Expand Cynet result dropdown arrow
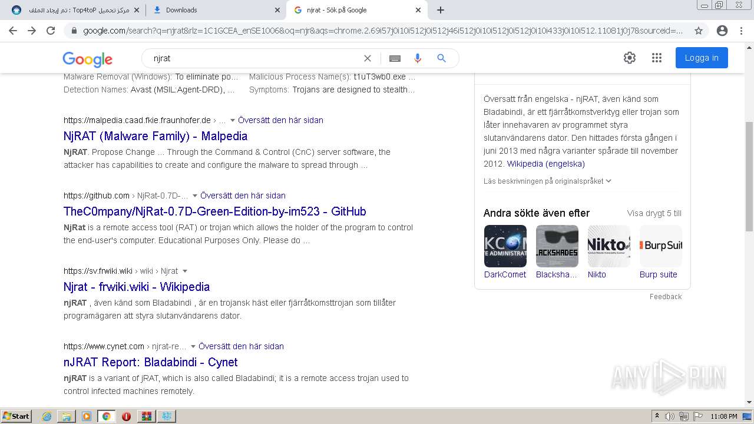The image size is (754, 424). 193,346
